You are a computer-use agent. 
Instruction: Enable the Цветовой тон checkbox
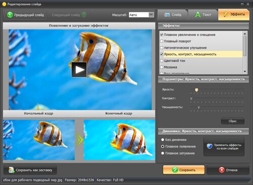click(x=161, y=60)
